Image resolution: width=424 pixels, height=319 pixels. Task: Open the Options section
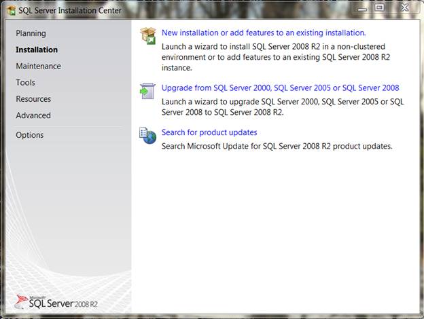30,135
